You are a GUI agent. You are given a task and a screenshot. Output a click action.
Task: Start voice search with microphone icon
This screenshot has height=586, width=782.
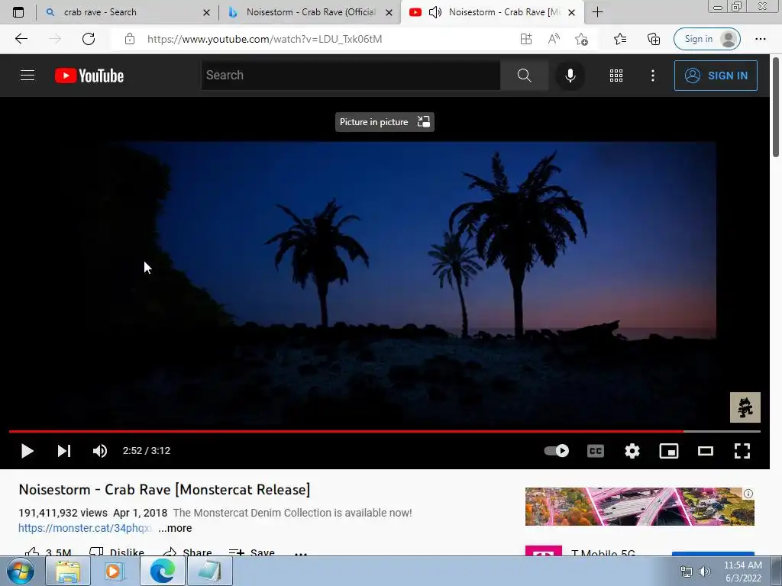click(570, 76)
